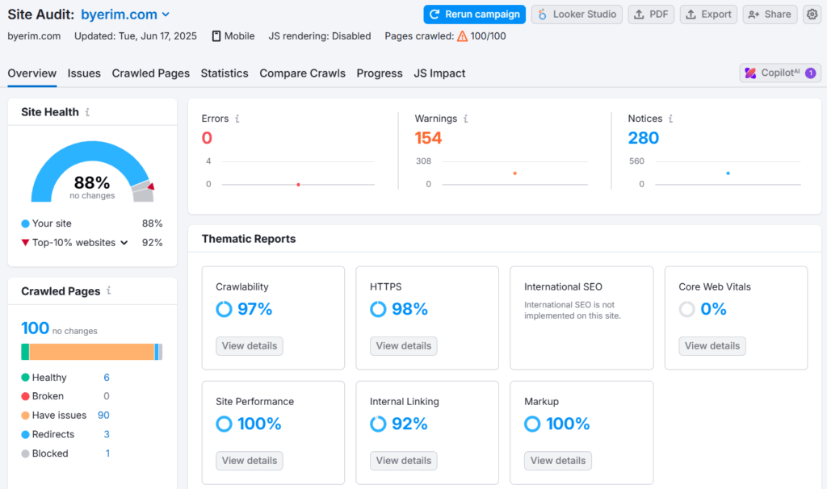This screenshot has width=827, height=489.
Task: Click the Notices info icon
Action: click(x=671, y=119)
